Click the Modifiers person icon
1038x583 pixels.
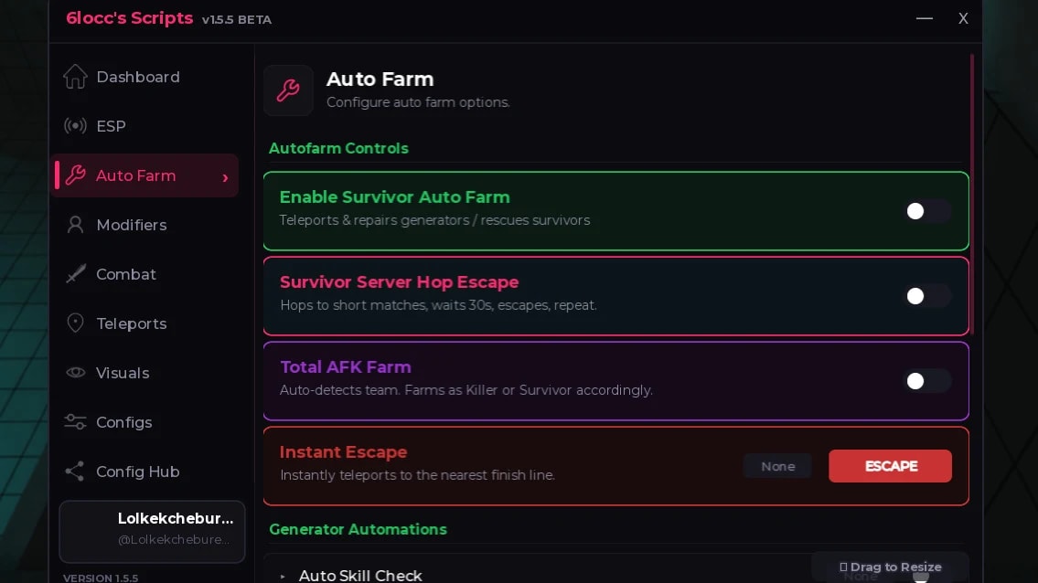pyautogui.click(x=75, y=225)
